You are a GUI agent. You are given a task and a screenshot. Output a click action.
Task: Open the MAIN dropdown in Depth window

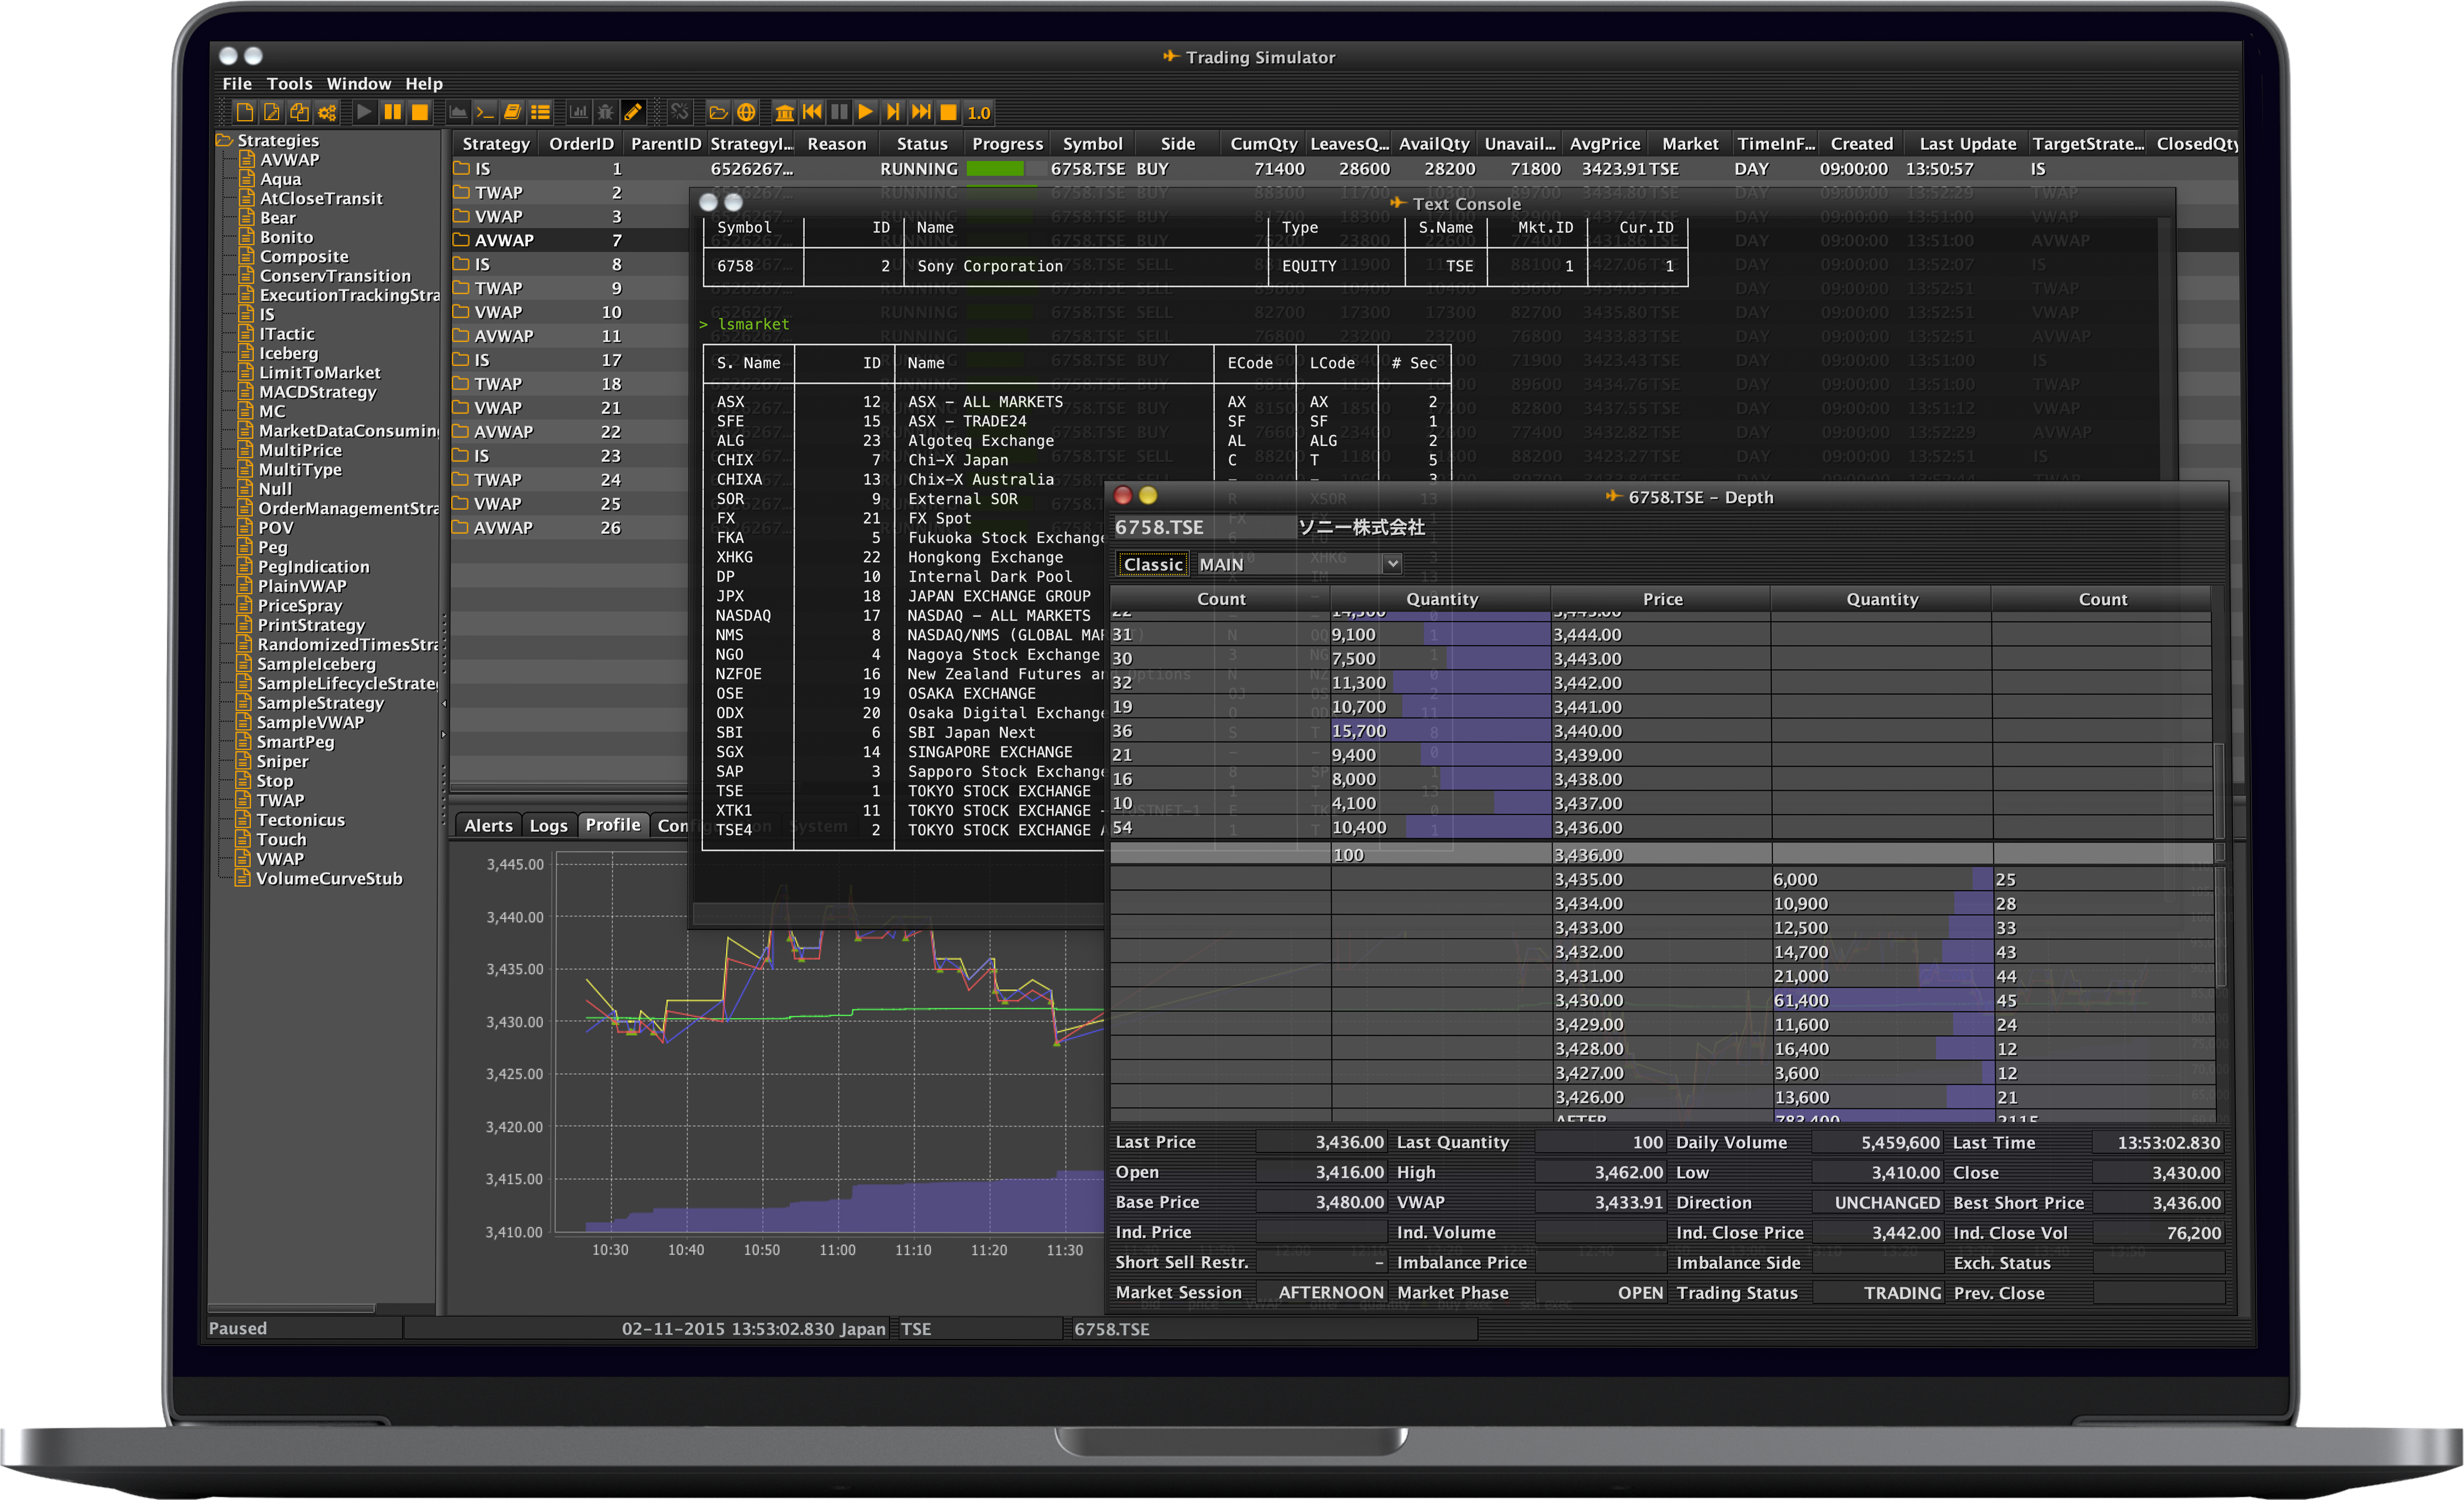tap(1391, 564)
